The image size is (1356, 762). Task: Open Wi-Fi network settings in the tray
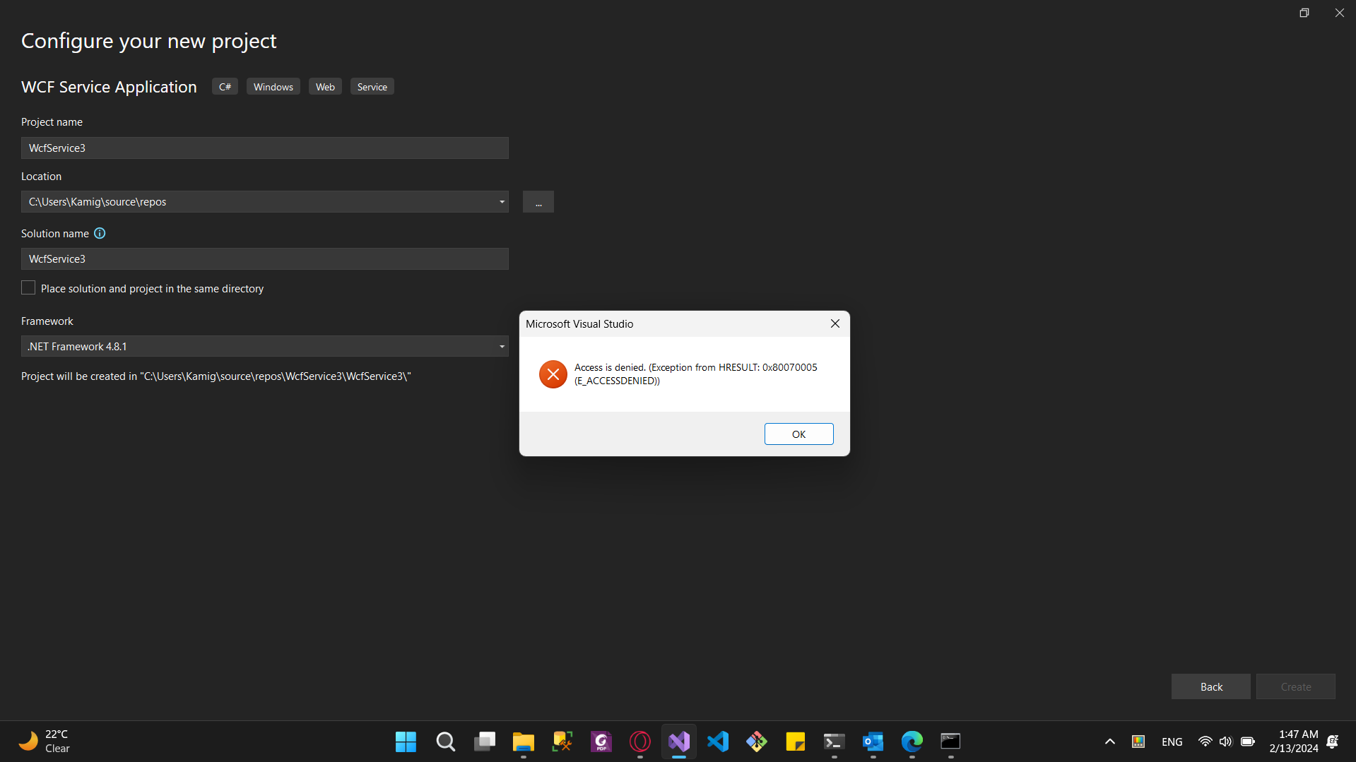(x=1205, y=742)
